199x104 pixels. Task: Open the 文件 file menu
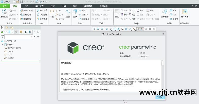[x=5, y=6]
